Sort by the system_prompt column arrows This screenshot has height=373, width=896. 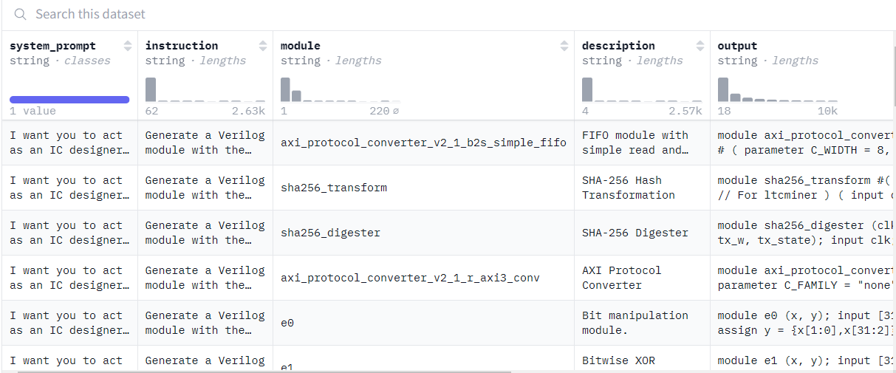(128, 46)
